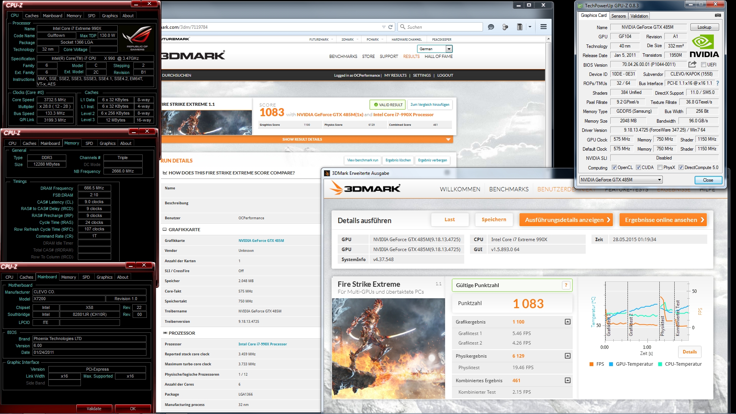
Task: Click the 3DMARK logo on the website
Action: [x=193, y=56]
